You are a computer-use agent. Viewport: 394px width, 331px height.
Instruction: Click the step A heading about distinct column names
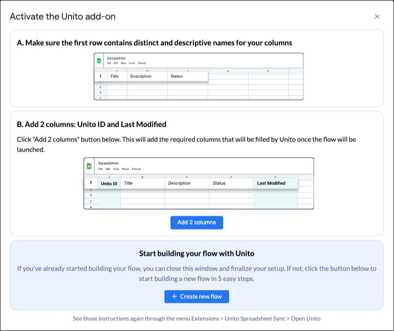pyautogui.click(x=154, y=43)
